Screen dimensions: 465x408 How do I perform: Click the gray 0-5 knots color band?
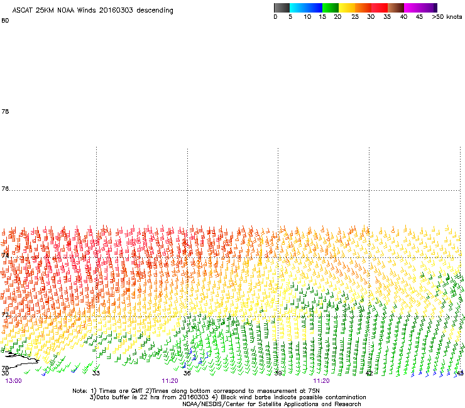tap(282, 8)
